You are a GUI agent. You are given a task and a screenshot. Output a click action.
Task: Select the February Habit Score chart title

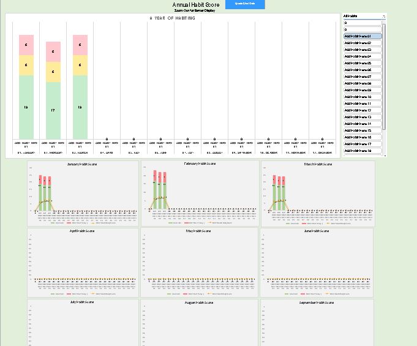[x=200, y=164]
